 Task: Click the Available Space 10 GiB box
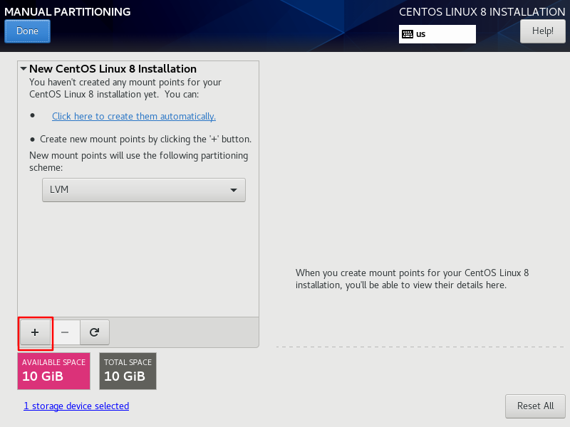coord(54,371)
